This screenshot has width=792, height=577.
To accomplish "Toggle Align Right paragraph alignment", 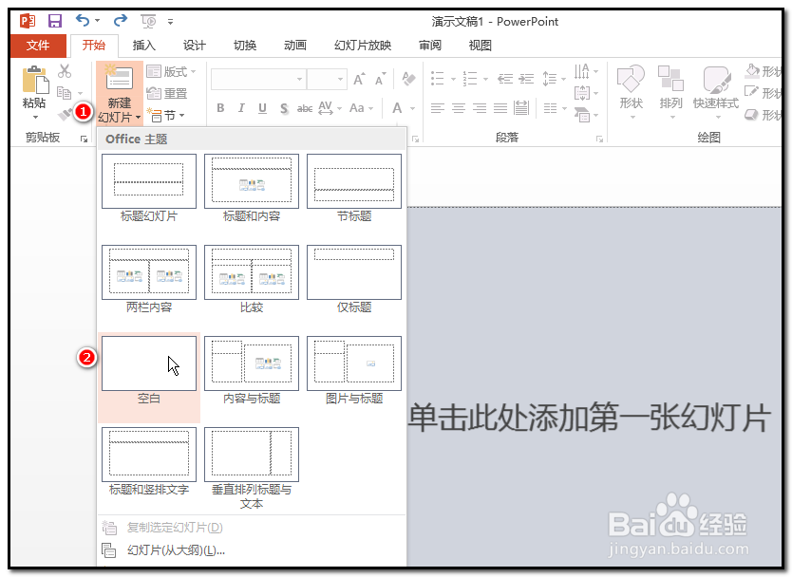I will pyautogui.click(x=480, y=108).
